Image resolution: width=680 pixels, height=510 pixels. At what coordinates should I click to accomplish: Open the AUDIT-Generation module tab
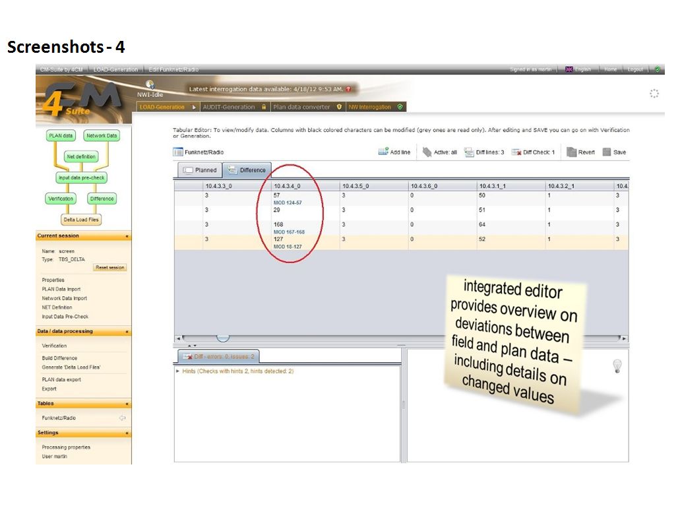pos(235,107)
